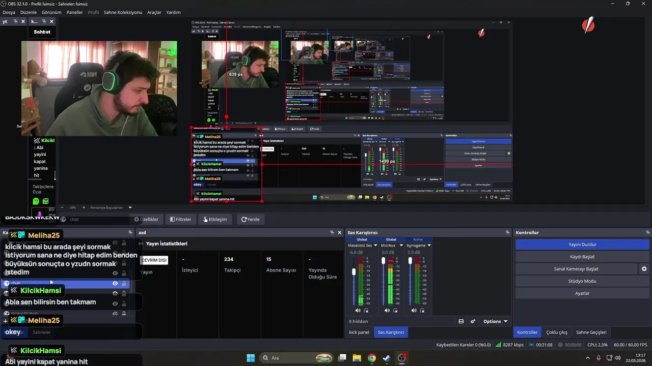Toggle visibility eye of chat source

tap(115, 283)
